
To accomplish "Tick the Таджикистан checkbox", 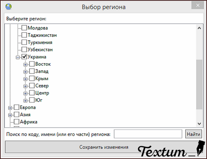I will coord(24,35).
